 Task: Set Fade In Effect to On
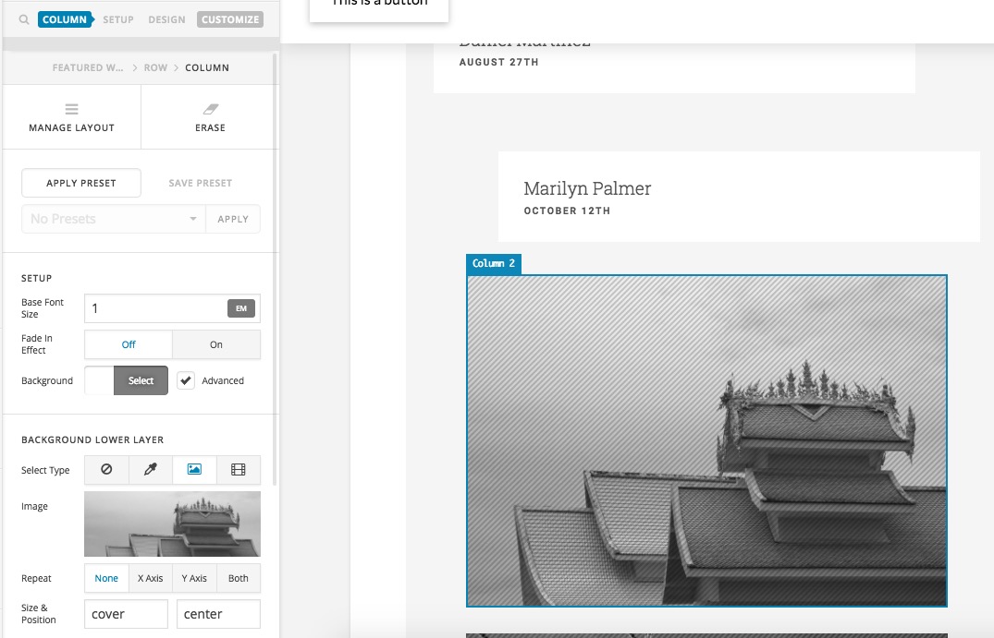(216, 344)
